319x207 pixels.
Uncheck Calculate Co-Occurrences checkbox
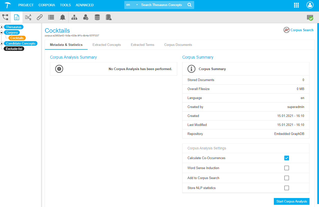pos(287,158)
